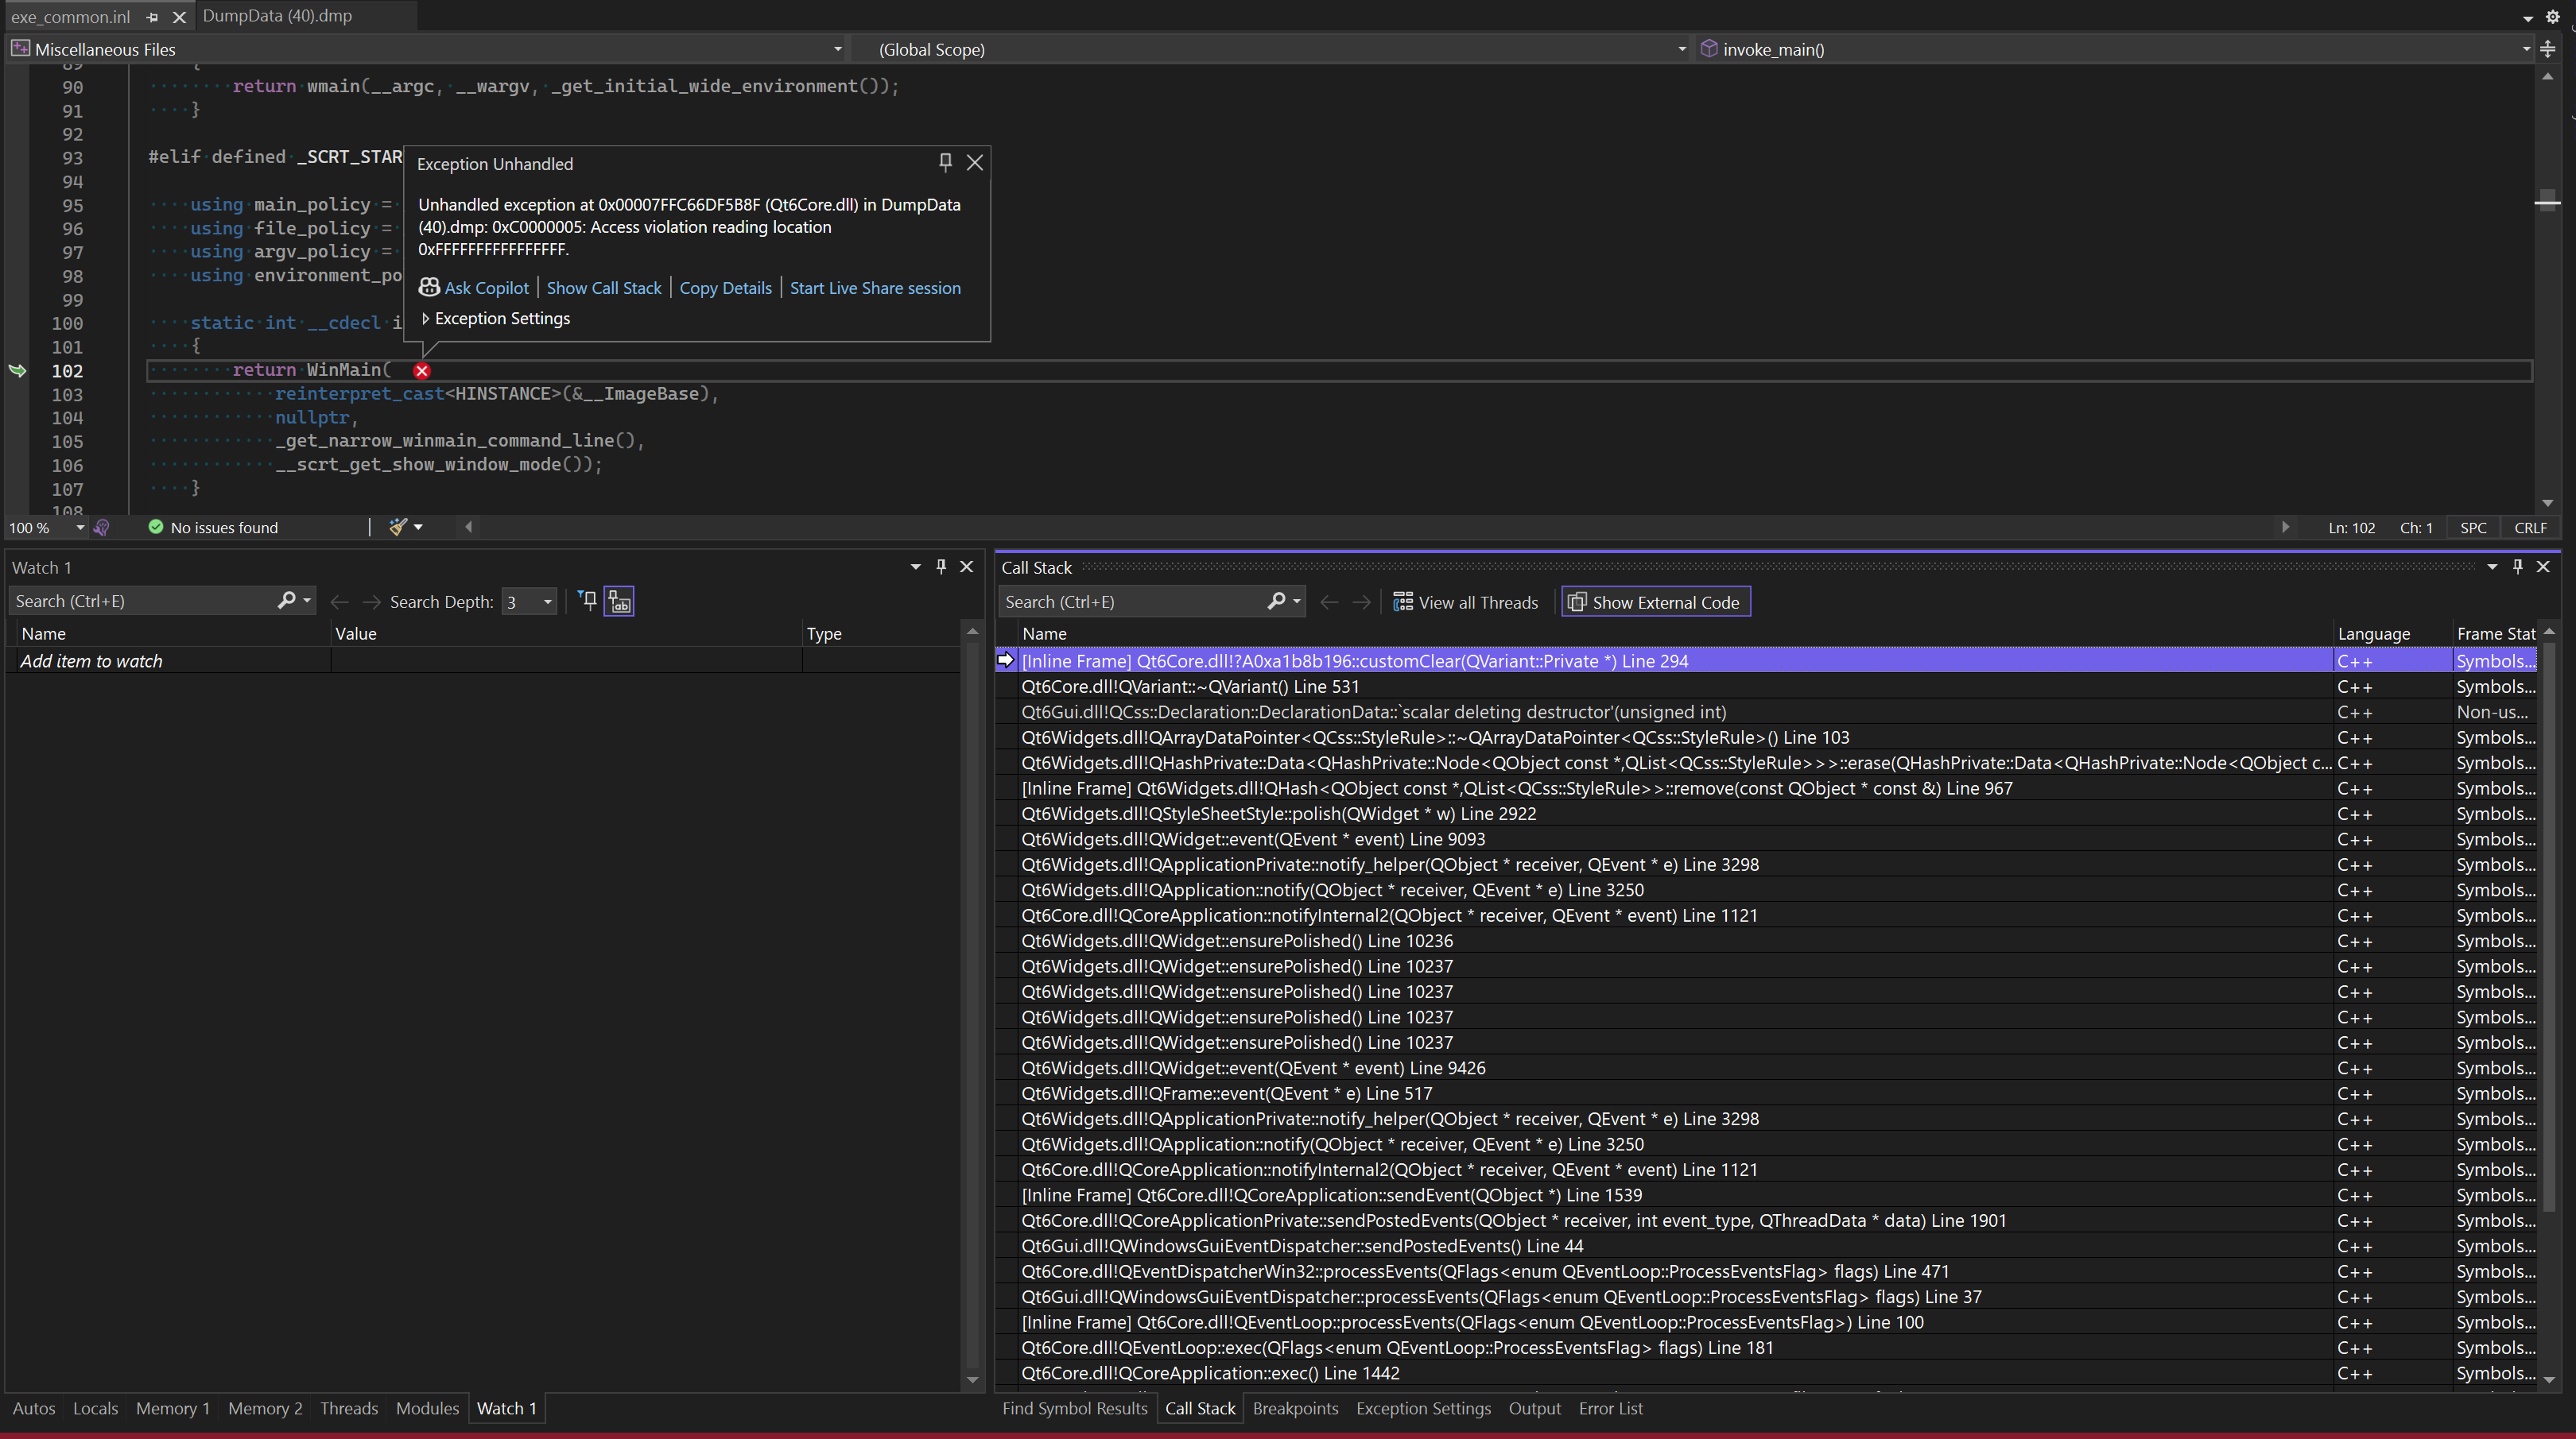Click Show Call Stack link
2576x1439 pixels.
pos(604,288)
